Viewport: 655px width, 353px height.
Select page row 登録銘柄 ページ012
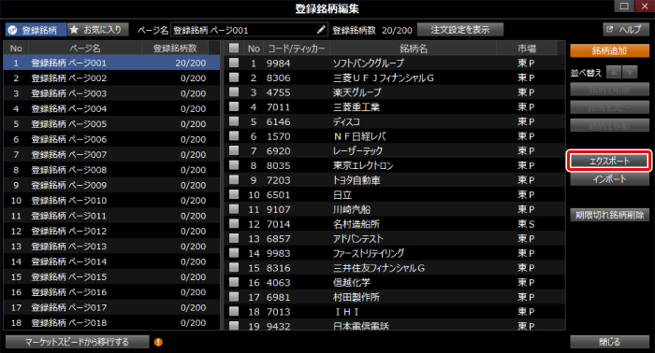coord(111,231)
